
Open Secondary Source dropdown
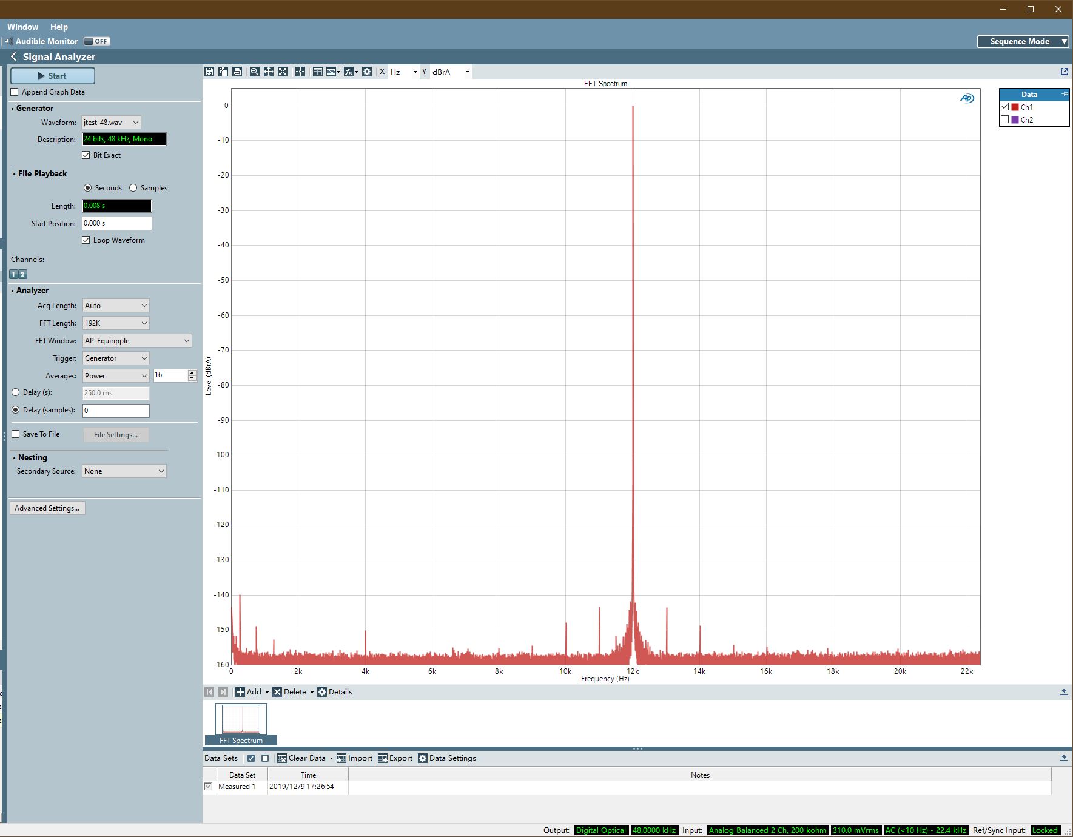(124, 471)
